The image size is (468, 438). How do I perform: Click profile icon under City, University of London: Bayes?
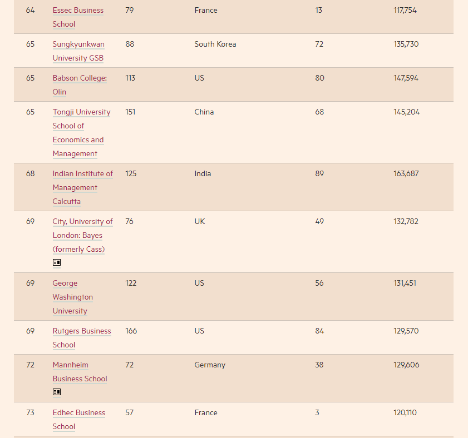pos(57,262)
